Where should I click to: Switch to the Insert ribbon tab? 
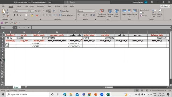(x=19, y=6)
